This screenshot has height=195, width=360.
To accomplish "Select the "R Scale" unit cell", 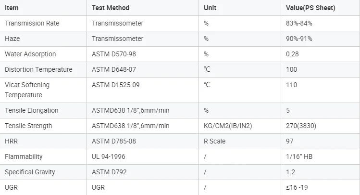I will (215, 141).
